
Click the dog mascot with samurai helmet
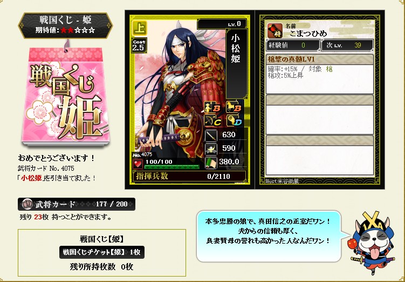pos(372,242)
